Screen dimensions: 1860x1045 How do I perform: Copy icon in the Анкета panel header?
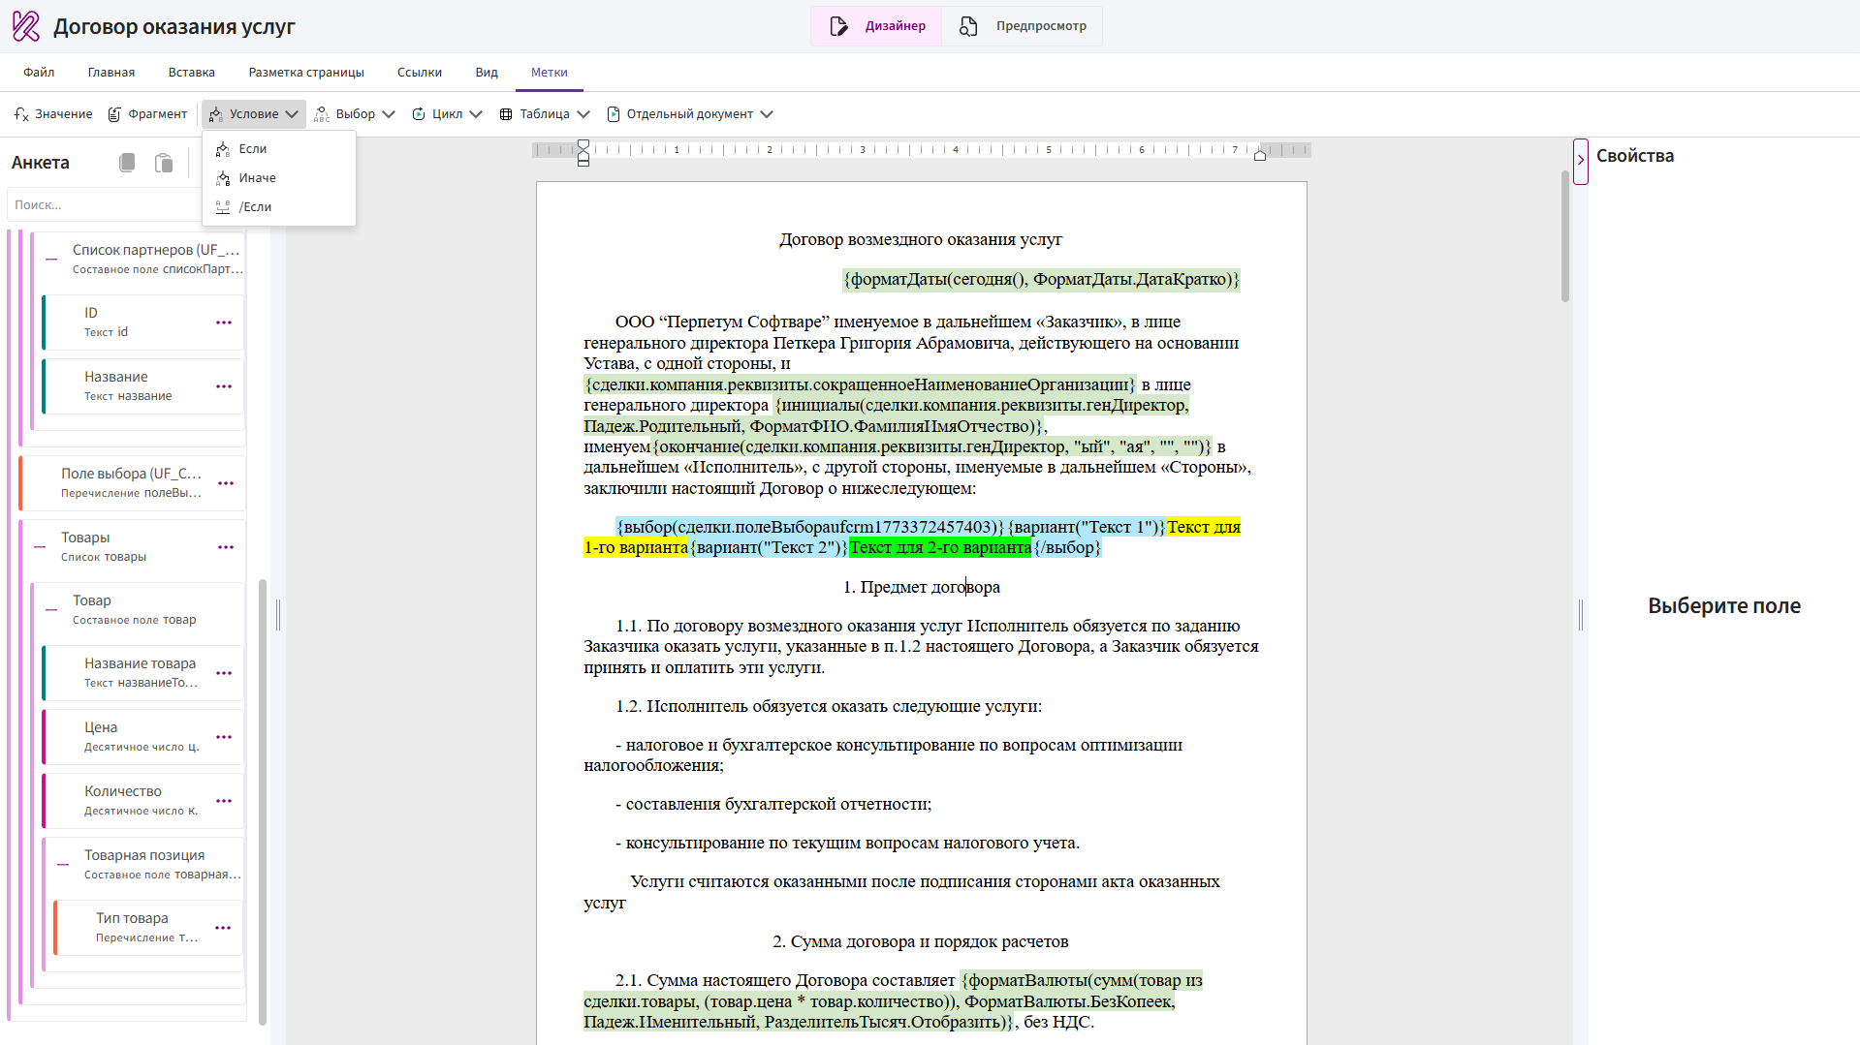pyautogui.click(x=127, y=163)
